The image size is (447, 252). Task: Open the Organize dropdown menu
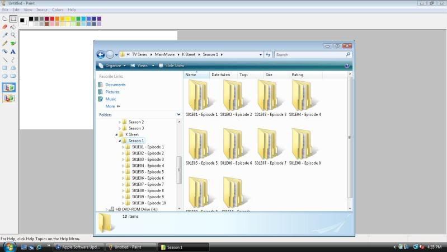pos(112,66)
